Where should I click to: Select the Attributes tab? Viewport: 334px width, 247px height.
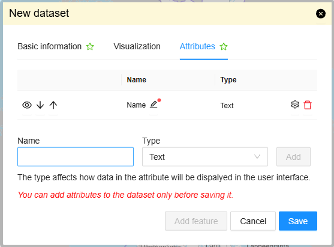(x=204, y=46)
